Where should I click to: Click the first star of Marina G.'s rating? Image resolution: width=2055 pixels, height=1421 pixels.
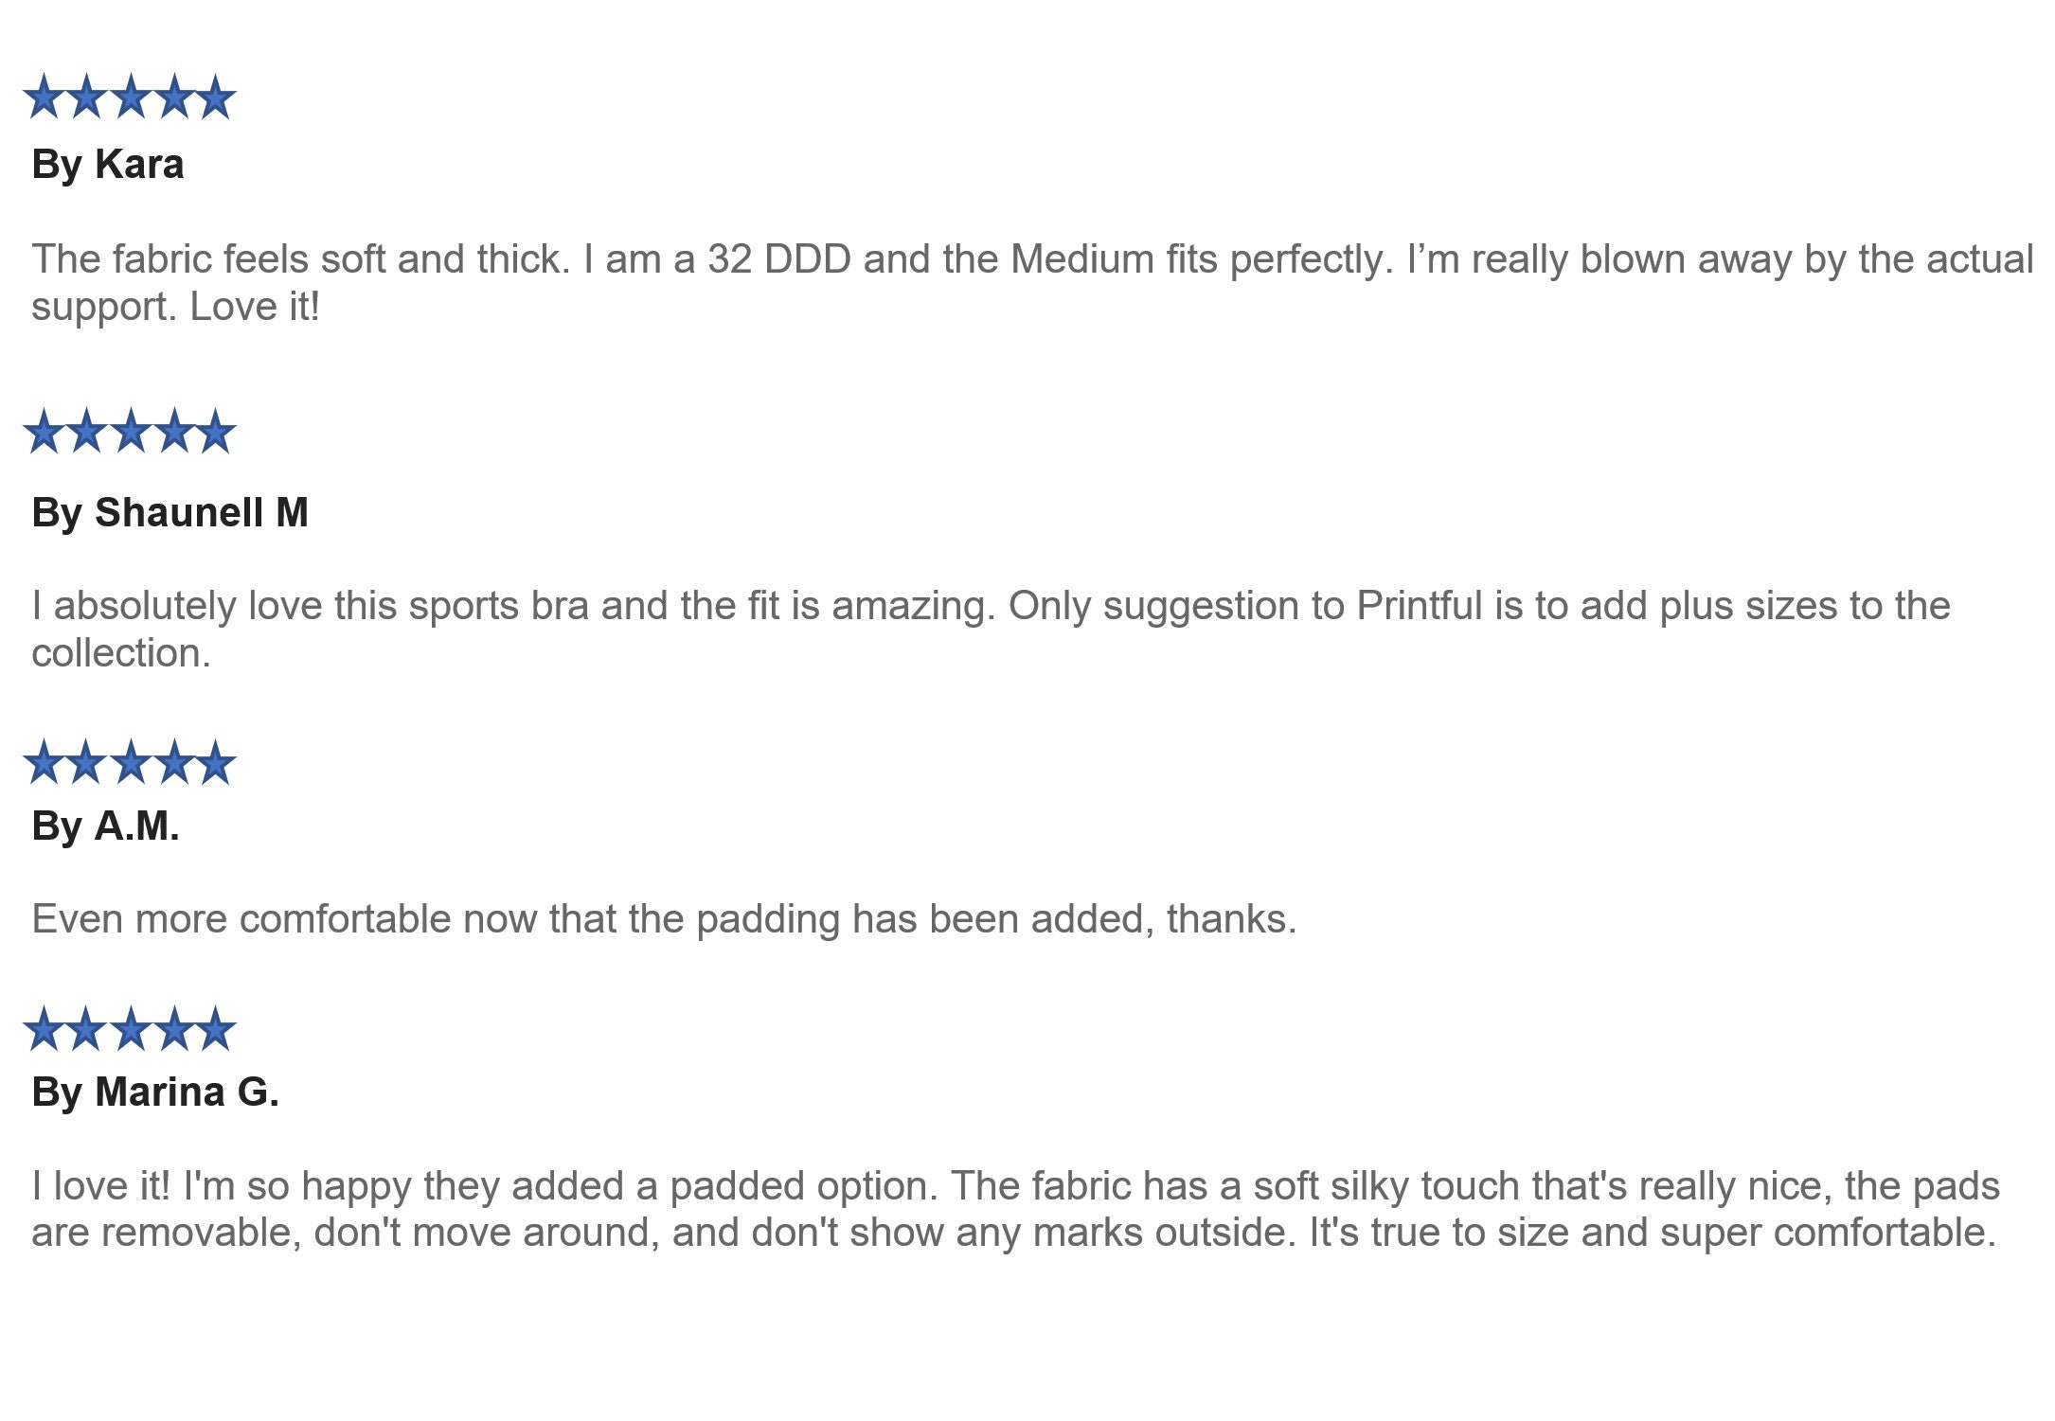43,1029
